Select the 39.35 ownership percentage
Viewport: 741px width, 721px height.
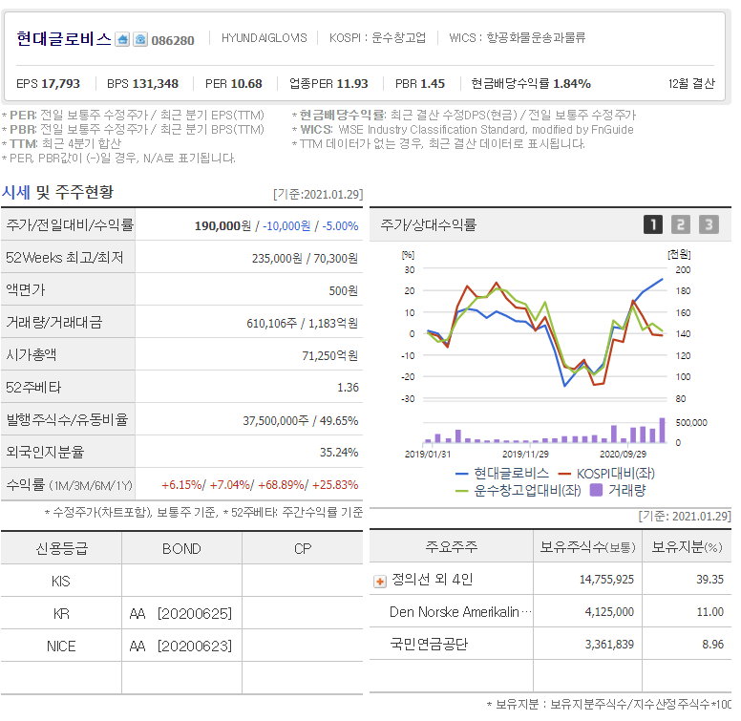[709, 580]
